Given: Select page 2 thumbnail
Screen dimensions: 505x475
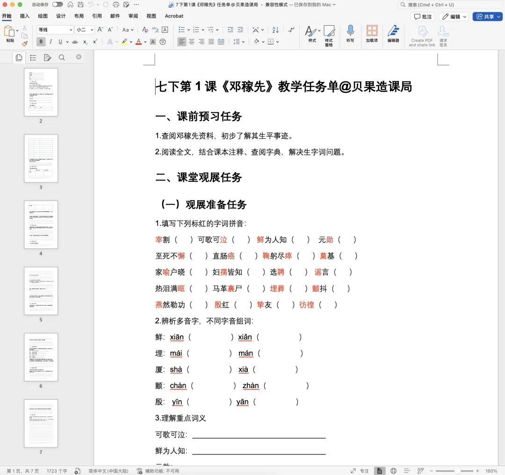Looking at the screenshot, I should coord(41,92).
